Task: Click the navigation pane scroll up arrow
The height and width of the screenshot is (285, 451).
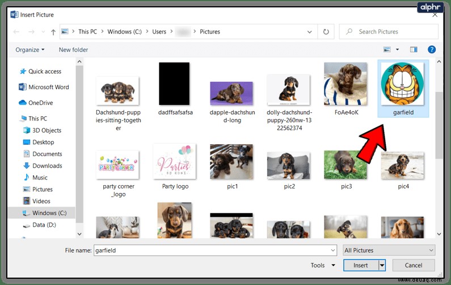Action: tap(79, 62)
